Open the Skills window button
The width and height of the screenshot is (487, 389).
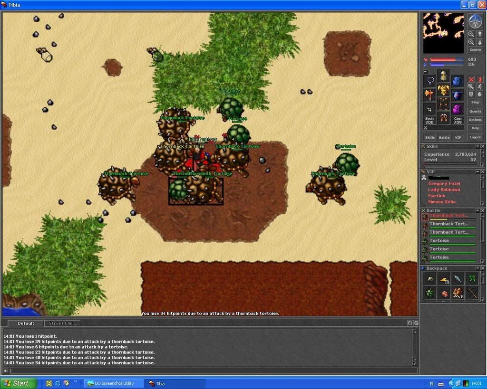click(430, 137)
